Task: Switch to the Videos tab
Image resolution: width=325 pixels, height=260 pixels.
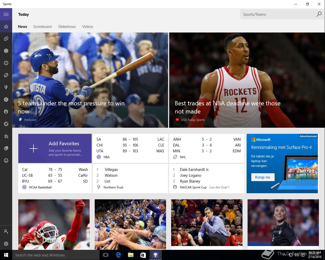Action: [88, 26]
